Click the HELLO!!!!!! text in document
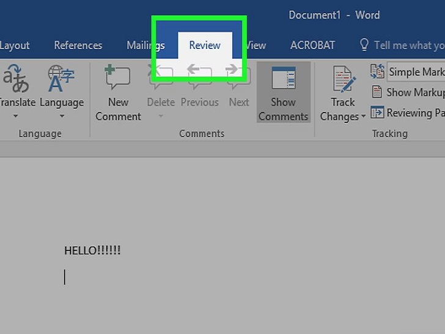445x334 pixels. 92,251
